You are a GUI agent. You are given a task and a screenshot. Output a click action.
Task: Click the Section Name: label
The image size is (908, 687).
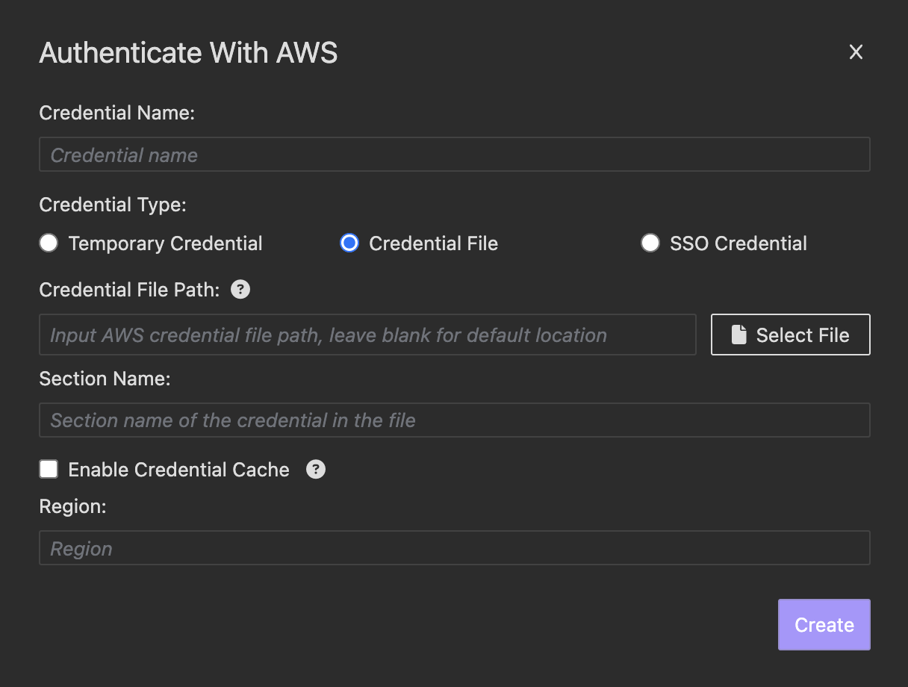pyautogui.click(x=105, y=379)
